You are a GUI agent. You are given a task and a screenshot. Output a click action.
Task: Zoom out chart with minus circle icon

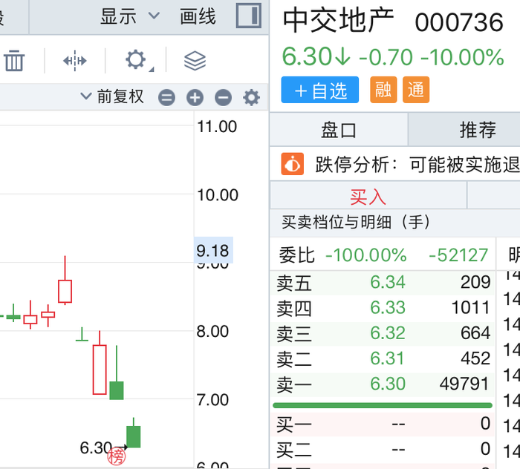pos(223,97)
